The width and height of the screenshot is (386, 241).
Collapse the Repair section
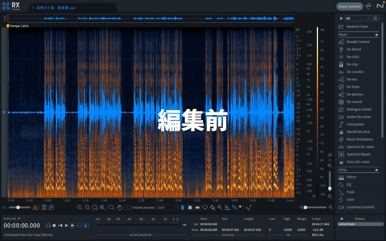click(376, 35)
